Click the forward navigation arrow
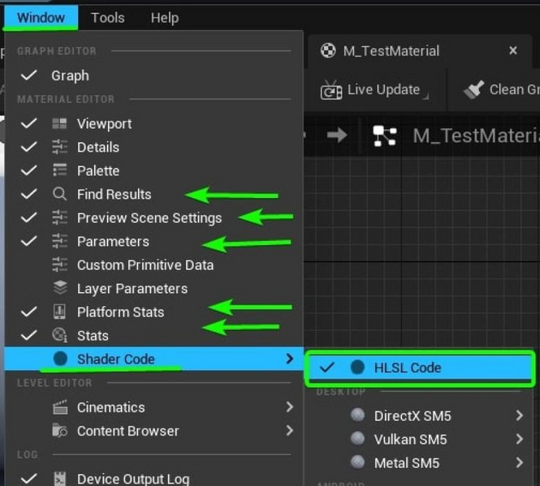The width and height of the screenshot is (540, 486). (x=337, y=135)
